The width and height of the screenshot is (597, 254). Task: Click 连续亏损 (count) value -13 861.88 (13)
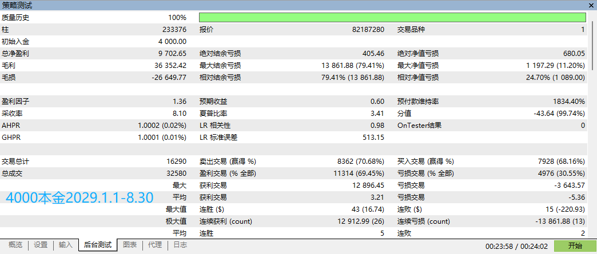click(x=560, y=221)
